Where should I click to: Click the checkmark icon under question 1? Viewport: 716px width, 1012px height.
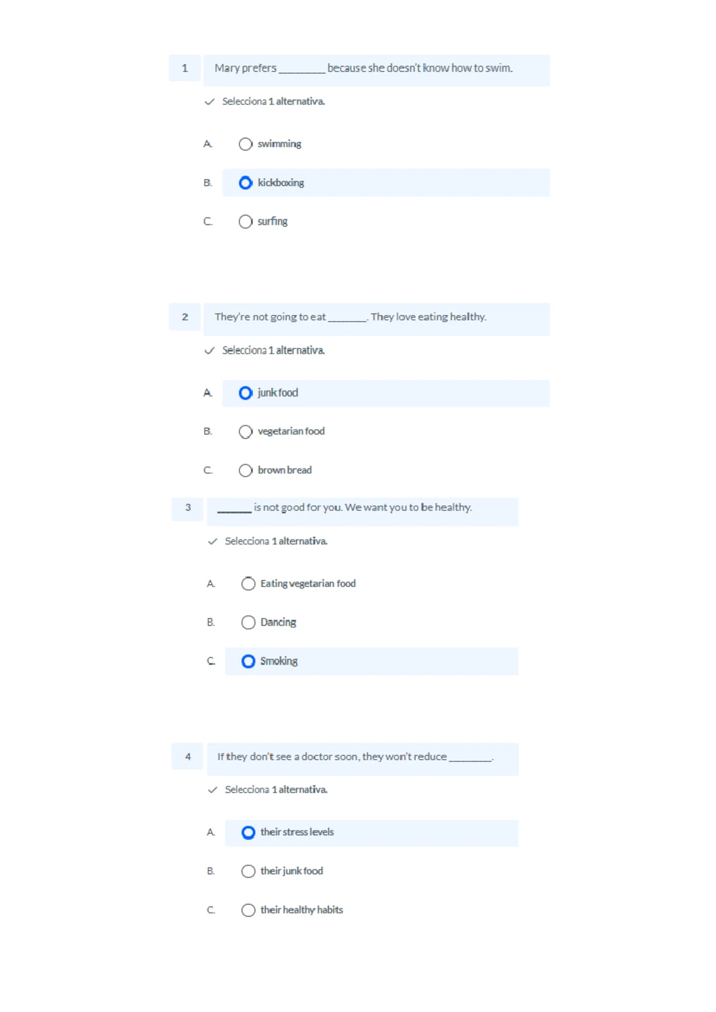click(209, 102)
